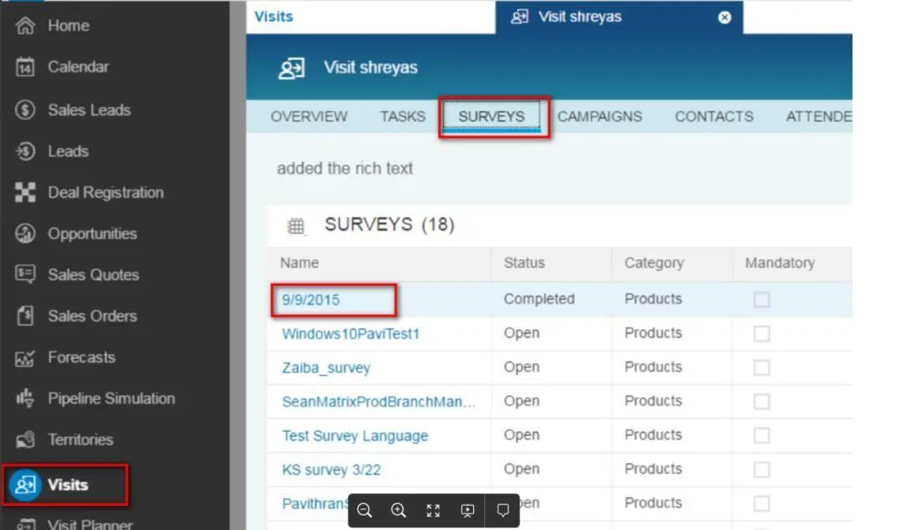
Task: Open the CONTACTS tab
Action: coord(714,117)
